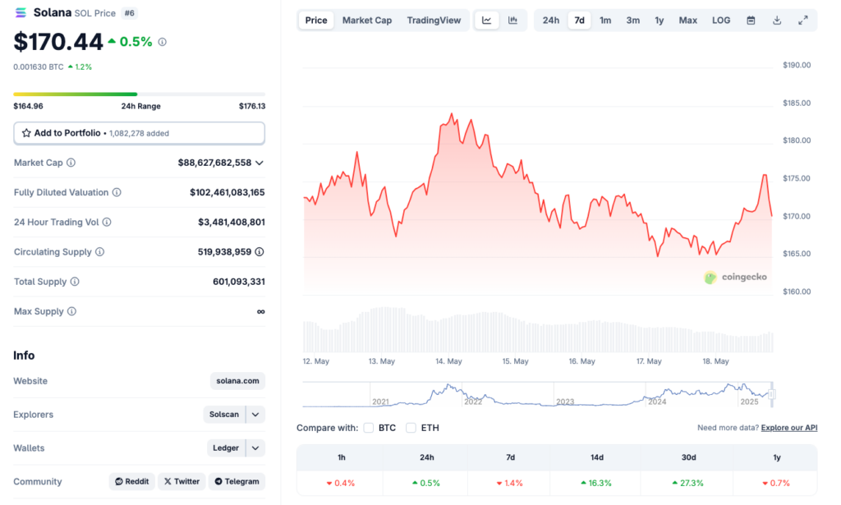Toggle LOG scale on chart
This screenshot has width=841, height=505.
coord(721,21)
